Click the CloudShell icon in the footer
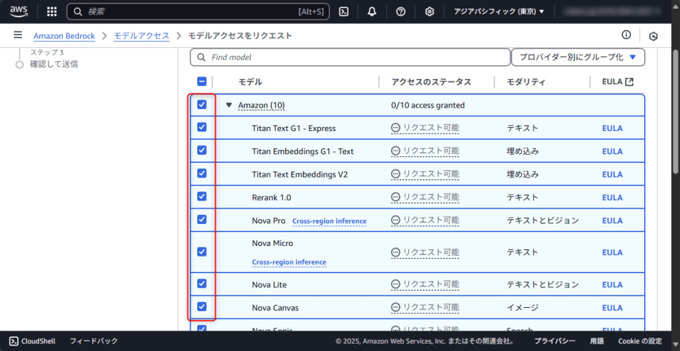The image size is (680, 351). 13,341
